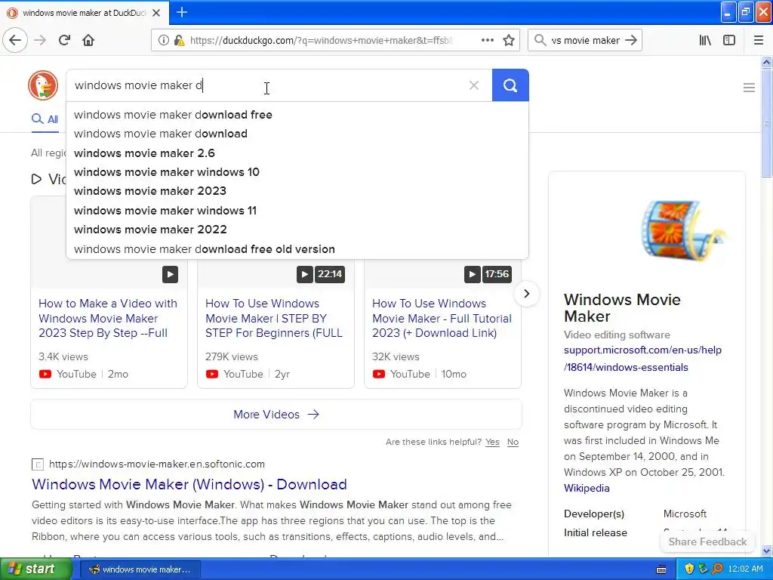Click the padlock warning icon in address bar
Screen dimensions: 773x580
click(180, 41)
